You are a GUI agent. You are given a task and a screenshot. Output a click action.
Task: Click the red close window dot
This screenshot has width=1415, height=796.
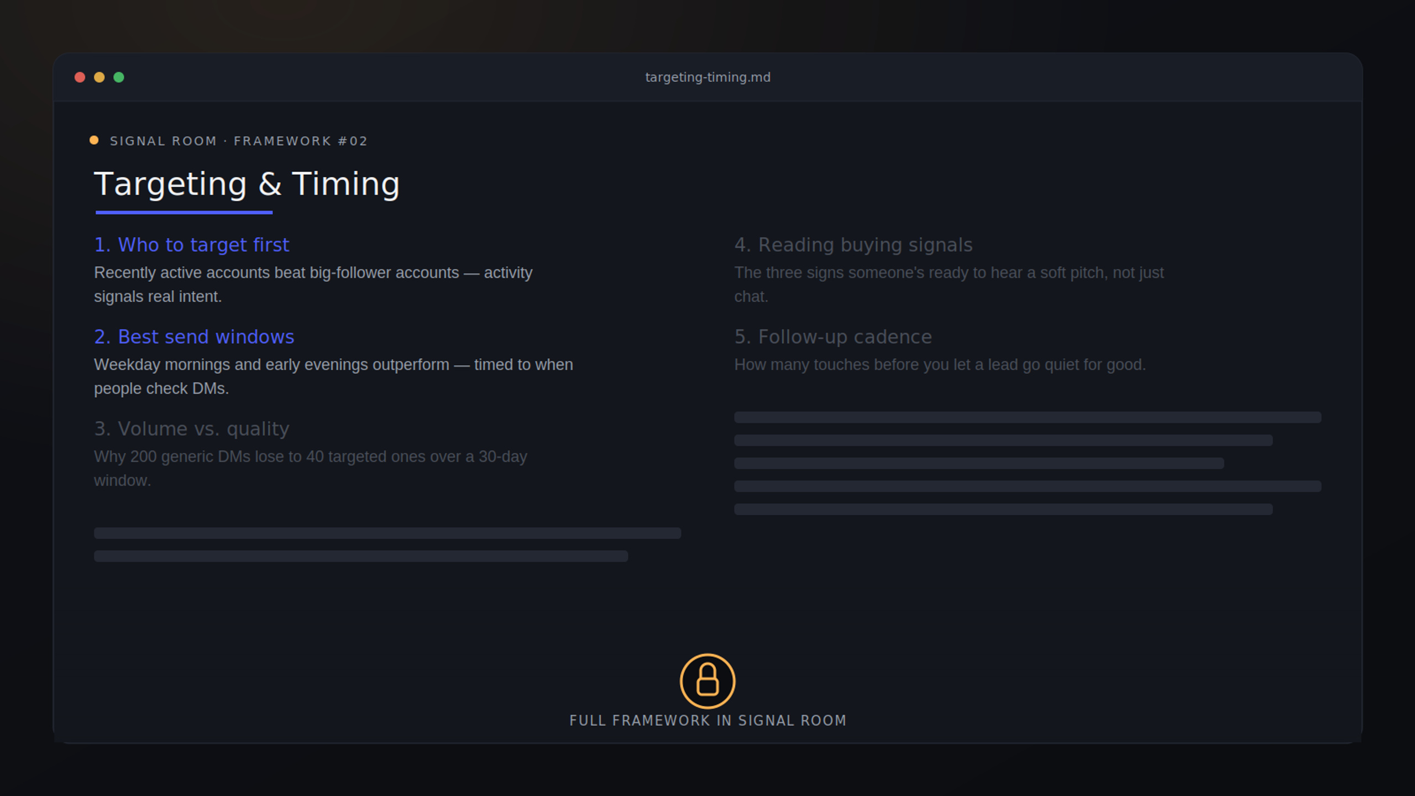(80, 77)
